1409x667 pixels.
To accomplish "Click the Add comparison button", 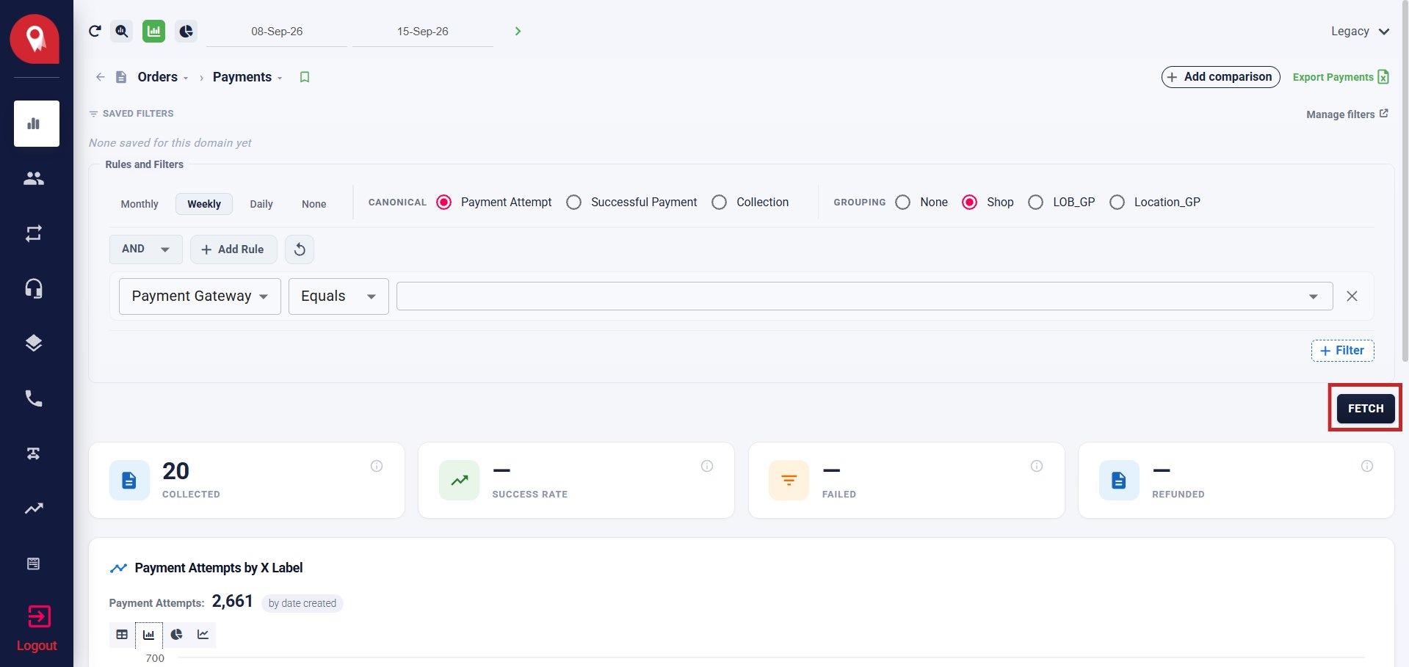I will click(1220, 77).
